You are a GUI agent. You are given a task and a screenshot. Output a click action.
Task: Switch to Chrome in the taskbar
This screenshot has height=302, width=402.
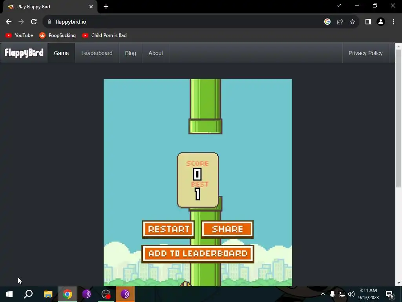pyautogui.click(x=68, y=294)
